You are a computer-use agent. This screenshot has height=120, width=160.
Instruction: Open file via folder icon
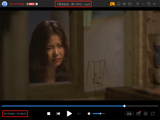130,4
